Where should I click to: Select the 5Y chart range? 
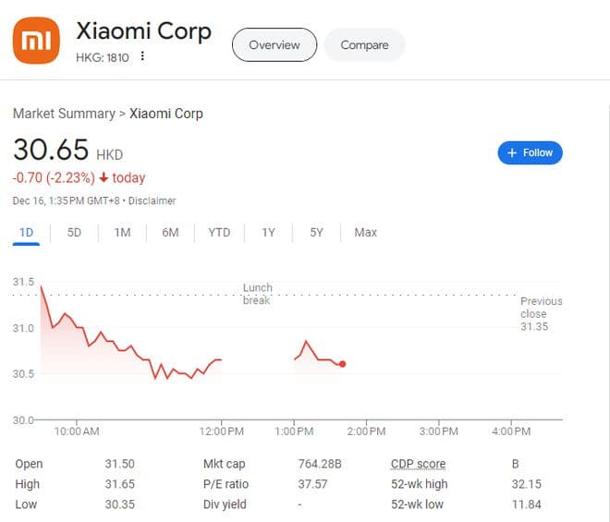point(316,233)
